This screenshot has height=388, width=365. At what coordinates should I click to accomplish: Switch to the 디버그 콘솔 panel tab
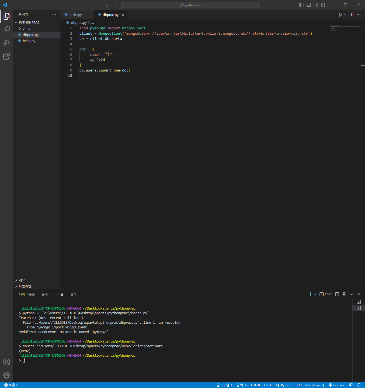(x=27, y=294)
